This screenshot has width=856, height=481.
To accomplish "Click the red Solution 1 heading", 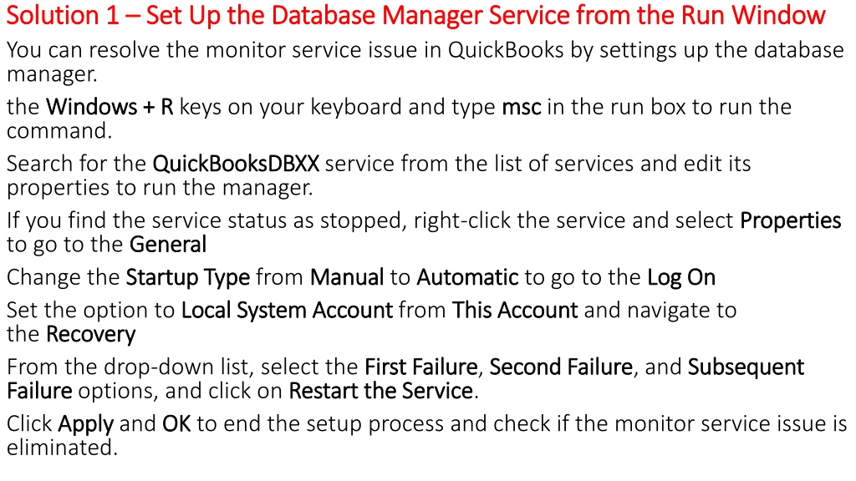I will tap(415, 15).
